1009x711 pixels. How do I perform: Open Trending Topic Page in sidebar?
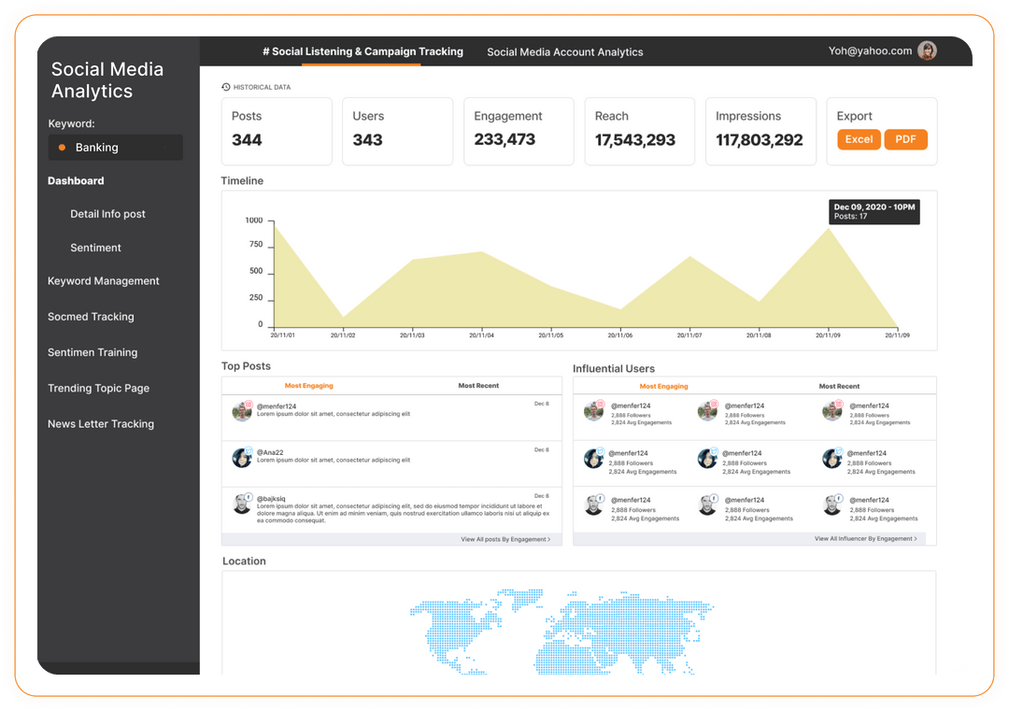[x=98, y=388]
